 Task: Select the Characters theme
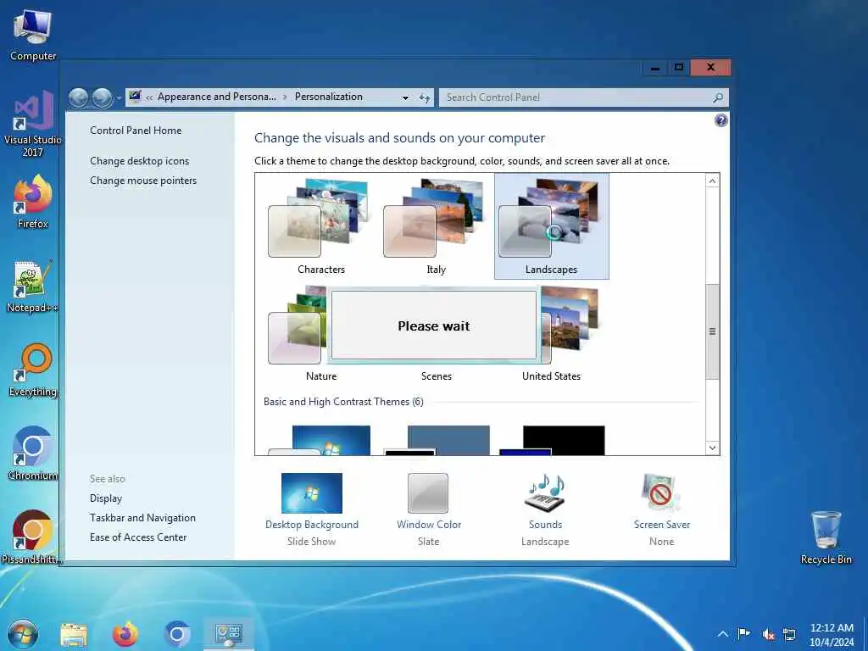click(x=321, y=225)
